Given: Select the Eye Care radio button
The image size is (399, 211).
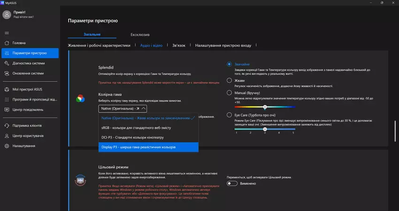Looking at the screenshot, I should (x=229, y=115).
